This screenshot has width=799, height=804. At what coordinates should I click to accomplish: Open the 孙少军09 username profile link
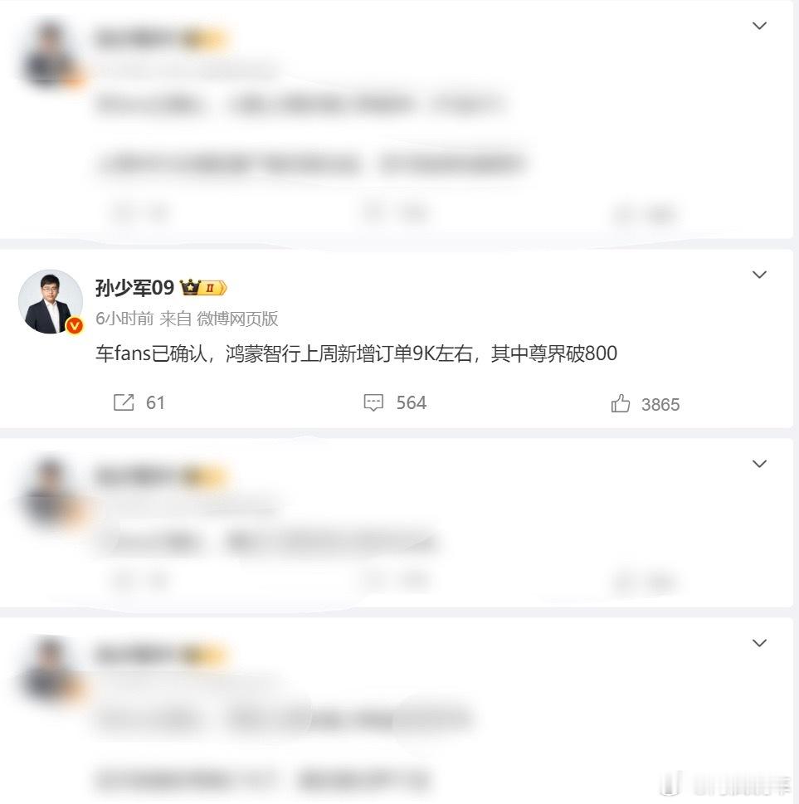click(x=135, y=288)
